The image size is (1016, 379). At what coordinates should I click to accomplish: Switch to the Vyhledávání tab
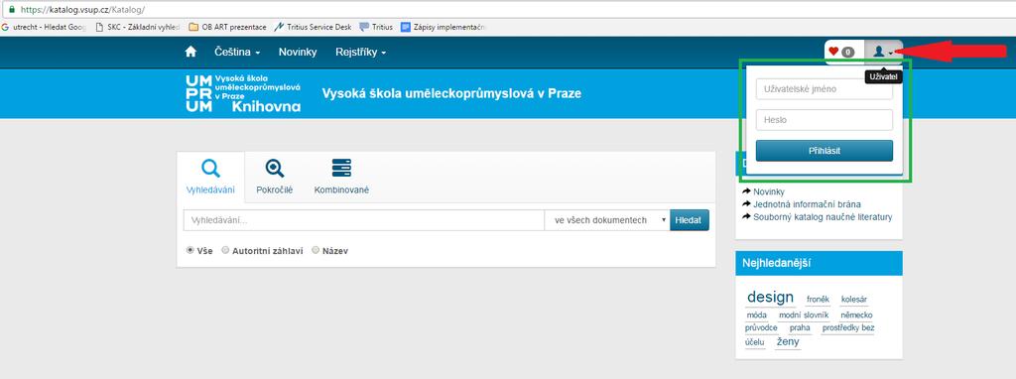(x=210, y=177)
